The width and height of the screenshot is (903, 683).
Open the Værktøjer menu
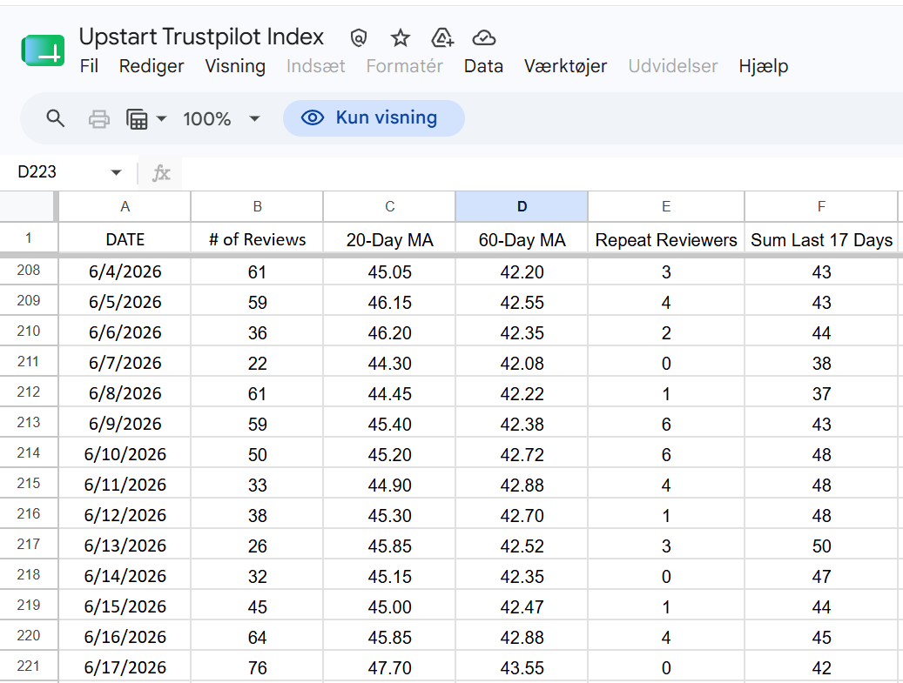click(565, 66)
